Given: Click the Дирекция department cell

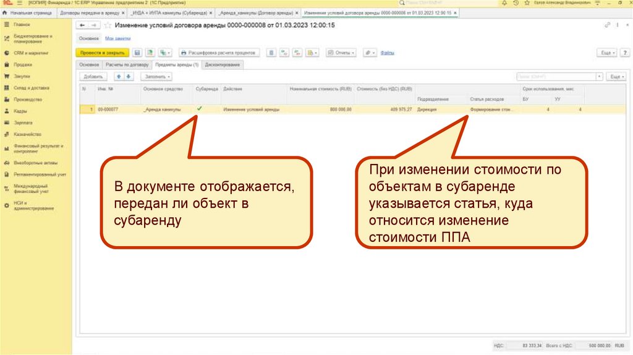Looking at the screenshot, I should click(441, 109).
